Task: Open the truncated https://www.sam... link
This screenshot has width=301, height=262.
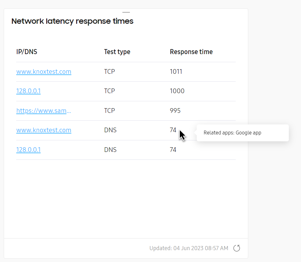Action: pyautogui.click(x=44, y=111)
